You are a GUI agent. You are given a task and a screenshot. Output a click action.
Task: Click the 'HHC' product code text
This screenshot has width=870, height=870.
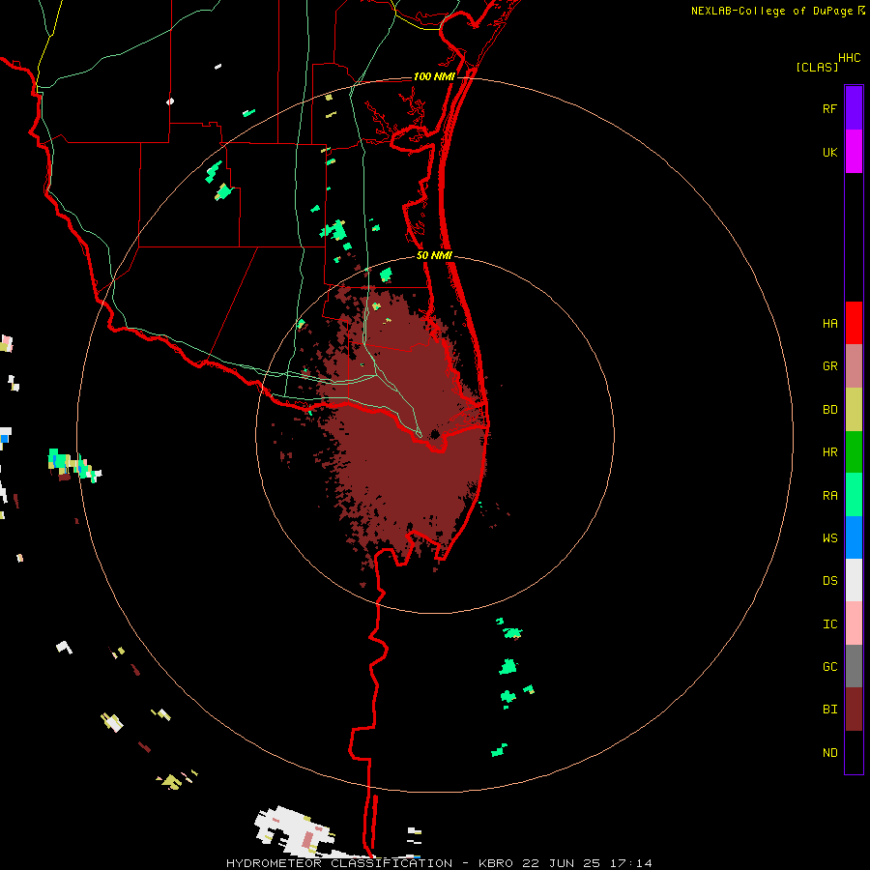[850, 58]
